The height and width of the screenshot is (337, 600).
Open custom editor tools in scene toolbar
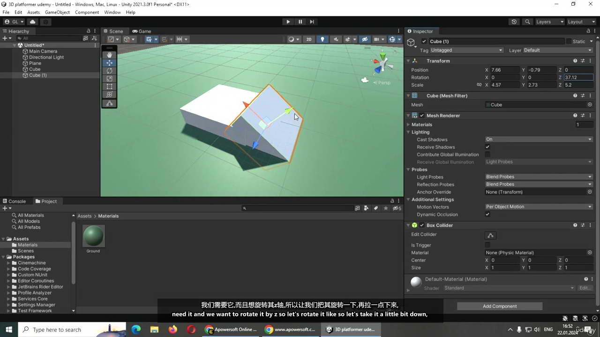click(109, 103)
